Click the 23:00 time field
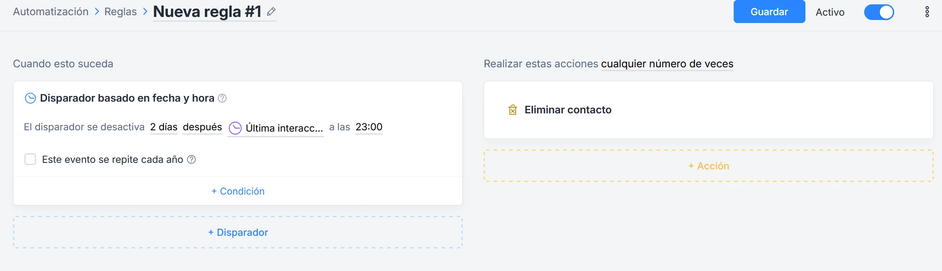This screenshot has width=942, height=271. (x=369, y=127)
